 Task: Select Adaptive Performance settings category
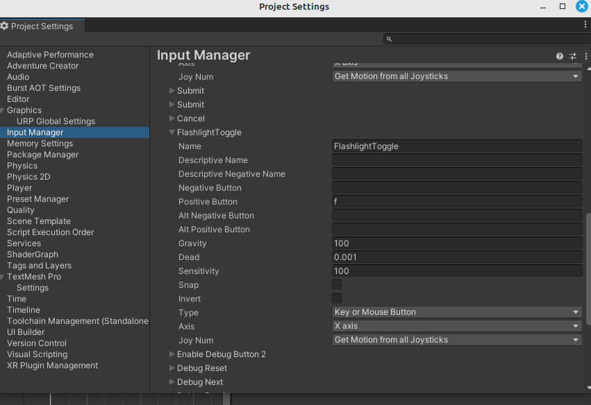click(50, 55)
